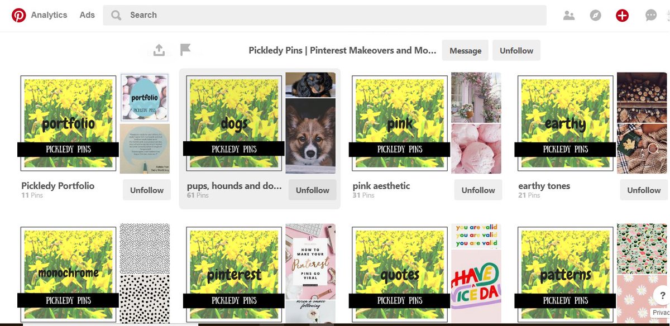Unfollow the Pickledy Pins profile

516,50
